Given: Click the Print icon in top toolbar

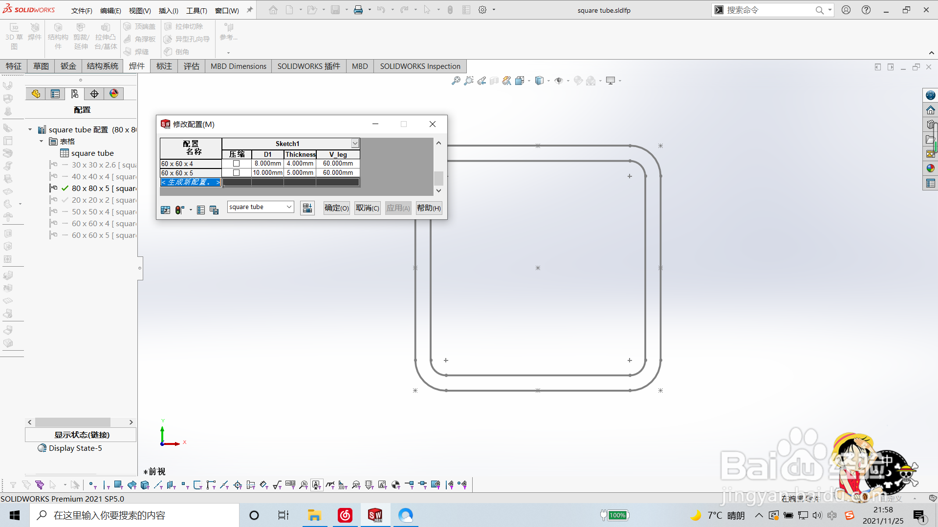Looking at the screenshot, I should 358,10.
